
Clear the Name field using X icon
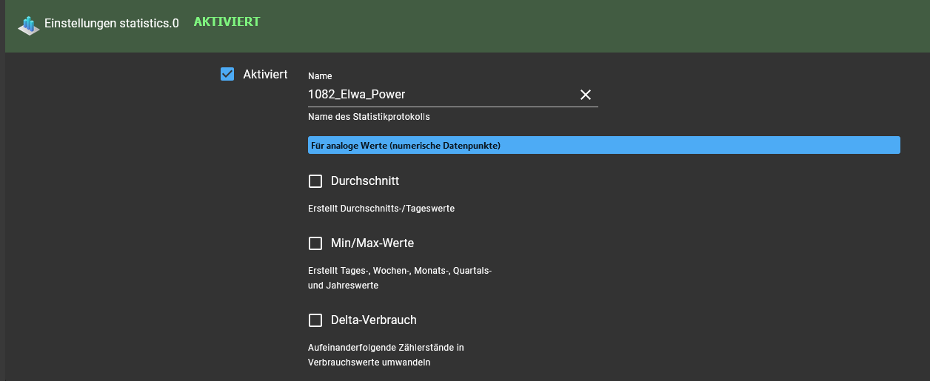(586, 95)
